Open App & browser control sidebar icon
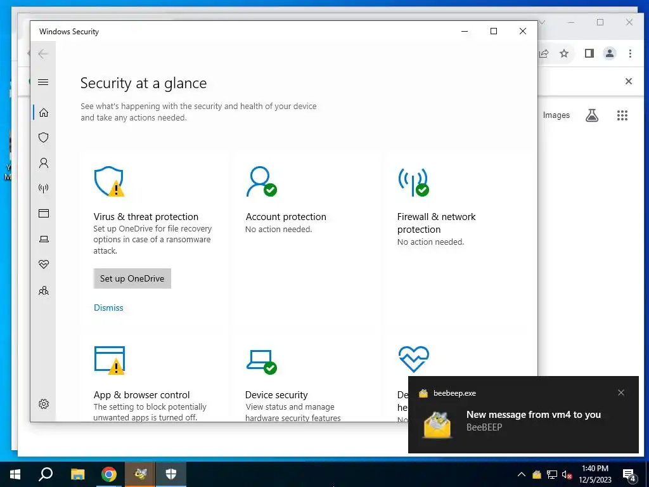Viewport: 649px width, 487px height. coord(44,213)
